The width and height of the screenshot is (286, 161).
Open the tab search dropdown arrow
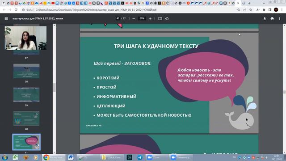(x=264, y=3)
